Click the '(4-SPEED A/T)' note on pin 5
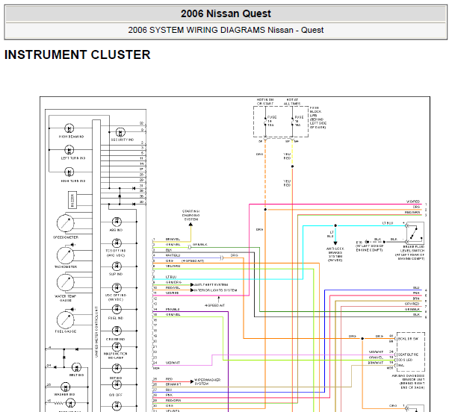 click(193, 261)
